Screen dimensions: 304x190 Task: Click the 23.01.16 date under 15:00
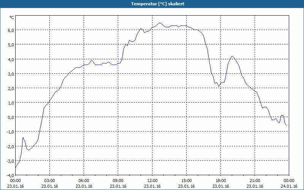tap(187, 186)
